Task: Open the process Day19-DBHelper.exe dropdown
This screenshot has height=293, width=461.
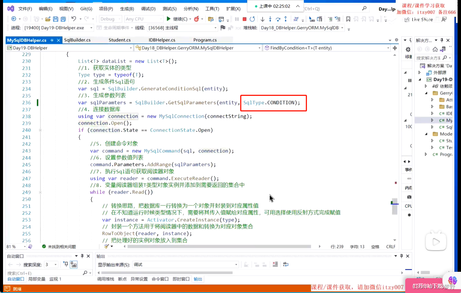Action: pyautogui.click(x=58, y=28)
